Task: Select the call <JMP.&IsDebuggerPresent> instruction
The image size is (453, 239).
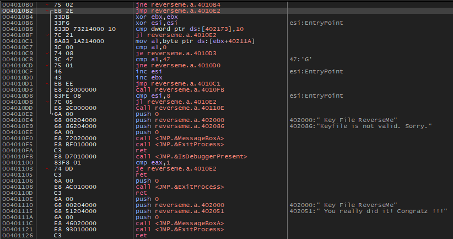Action: (191, 157)
